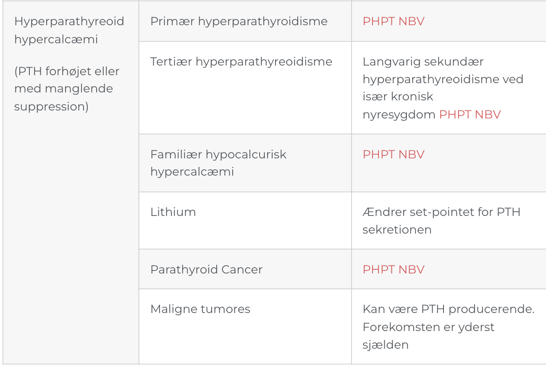Image resolution: width=546 pixels, height=368 pixels.
Task: Click the Maligne tumores cell text
Action: tap(200, 309)
